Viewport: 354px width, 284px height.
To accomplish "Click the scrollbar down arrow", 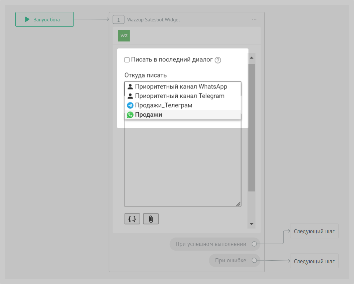I will (251, 224).
